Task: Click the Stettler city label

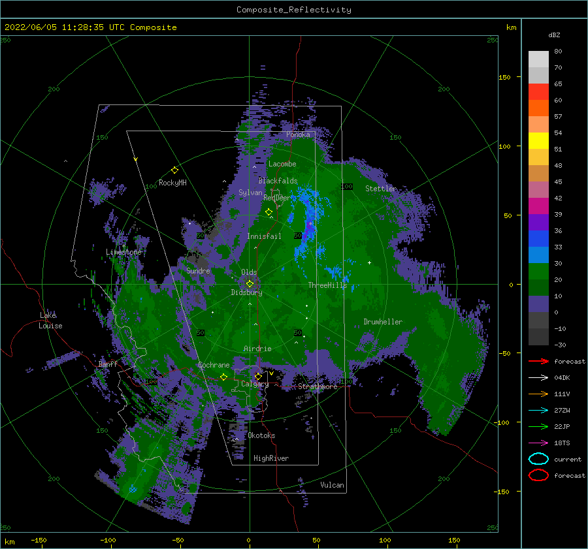Action: coord(381,189)
